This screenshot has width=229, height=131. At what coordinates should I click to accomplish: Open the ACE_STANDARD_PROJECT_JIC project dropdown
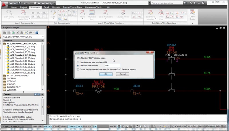(x=43, y=37)
